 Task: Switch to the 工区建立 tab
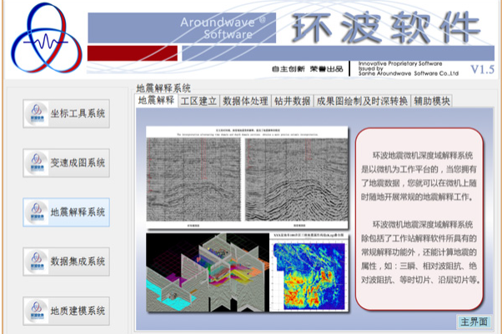[198, 101]
